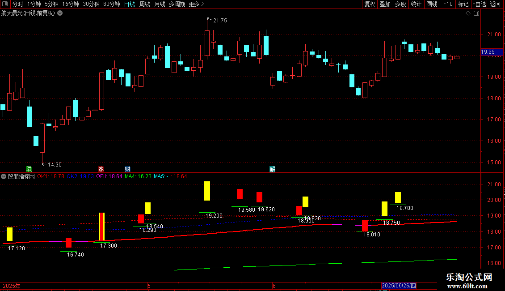
Task: Open the 统计 statistics tool
Action: 416,4
